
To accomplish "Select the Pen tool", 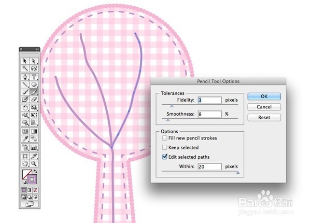I will point(25,77).
